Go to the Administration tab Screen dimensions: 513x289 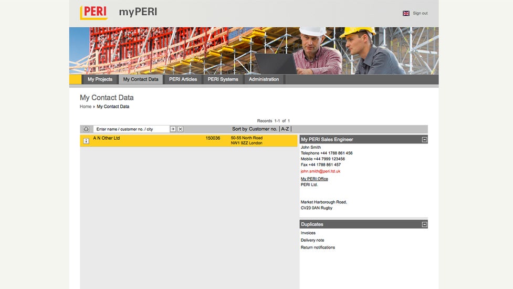(264, 79)
